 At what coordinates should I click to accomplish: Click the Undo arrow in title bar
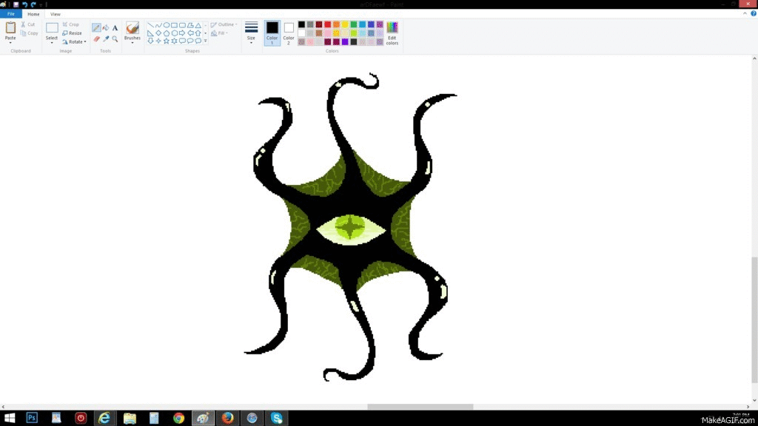[24, 4]
